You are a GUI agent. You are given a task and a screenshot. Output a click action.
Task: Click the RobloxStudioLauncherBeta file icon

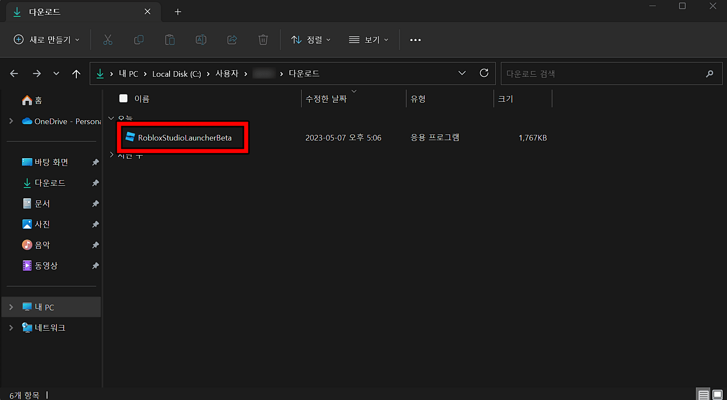click(x=130, y=137)
